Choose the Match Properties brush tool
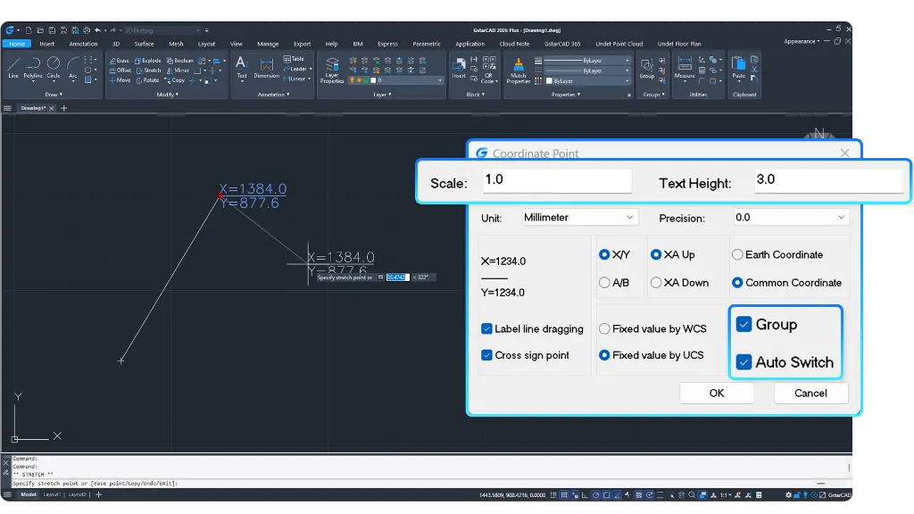The image size is (914, 514). click(519, 70)
